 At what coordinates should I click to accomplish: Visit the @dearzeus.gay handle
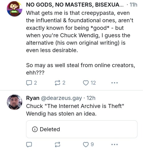pos(61,98)
